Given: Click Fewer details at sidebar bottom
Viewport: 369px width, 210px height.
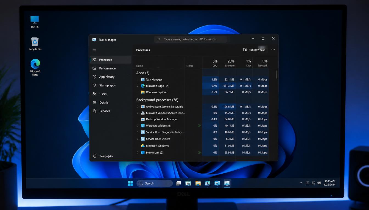Looking at the screenshot, I should [x=106, y=156].
